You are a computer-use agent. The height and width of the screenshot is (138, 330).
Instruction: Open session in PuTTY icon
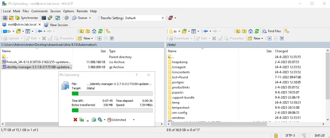50,18
